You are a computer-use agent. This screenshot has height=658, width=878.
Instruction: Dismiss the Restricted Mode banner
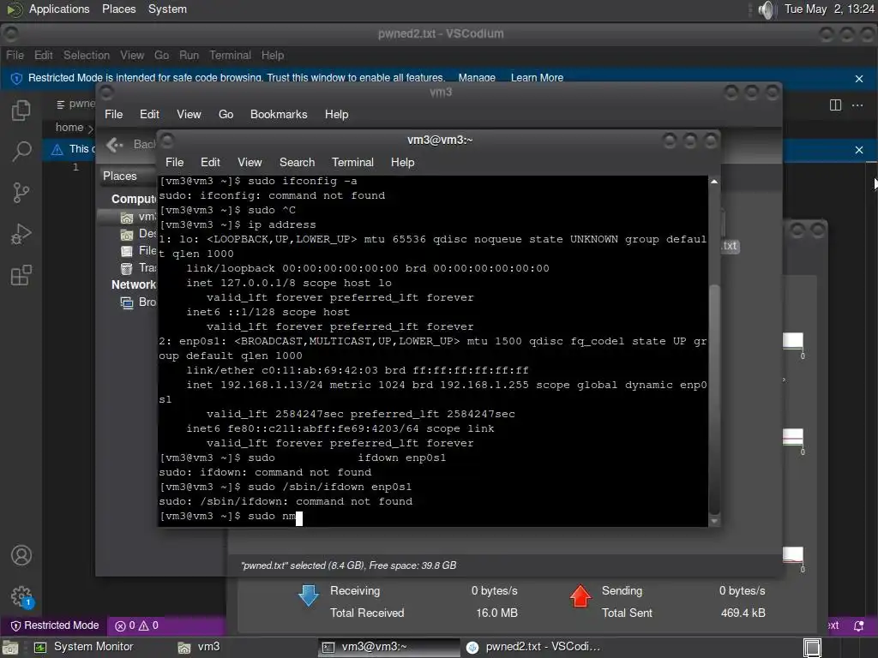[x=859, y=79]
